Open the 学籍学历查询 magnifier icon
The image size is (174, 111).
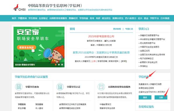[x=19, y=87]
